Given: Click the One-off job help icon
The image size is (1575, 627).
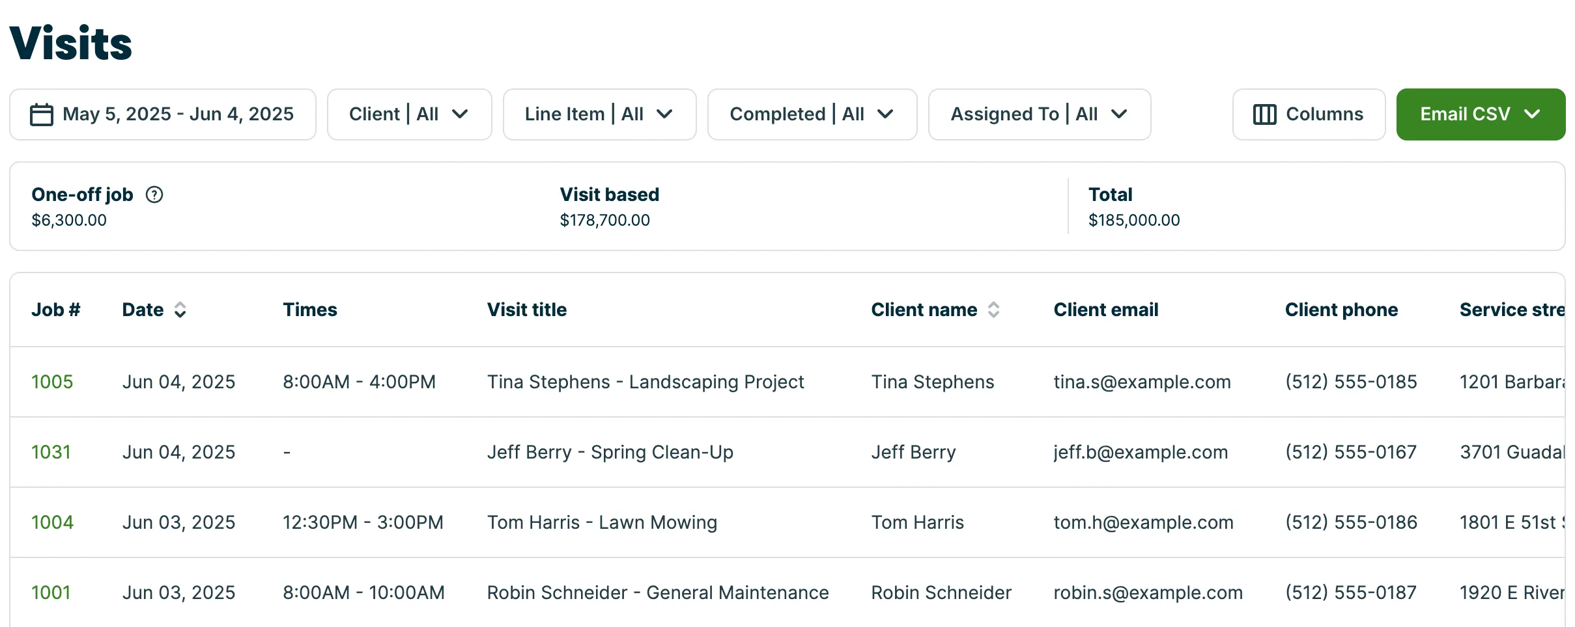Looking at the screenshot, I should (154, 194).
